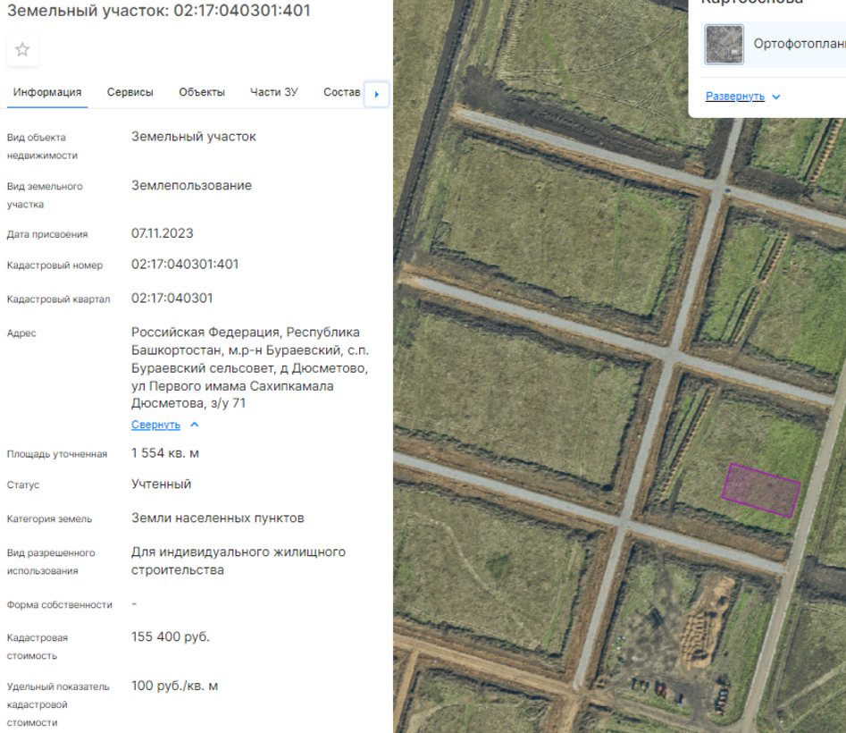Go to the Части ЗУ tab
This screenshot has height=733, width=846.
pyautogui.click(x=274, y=92)
